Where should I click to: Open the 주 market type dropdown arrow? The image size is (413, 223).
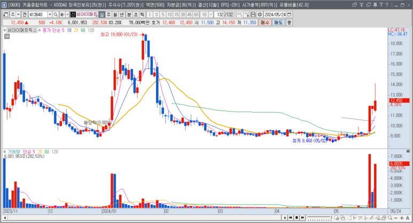click(x=18, y=14)
